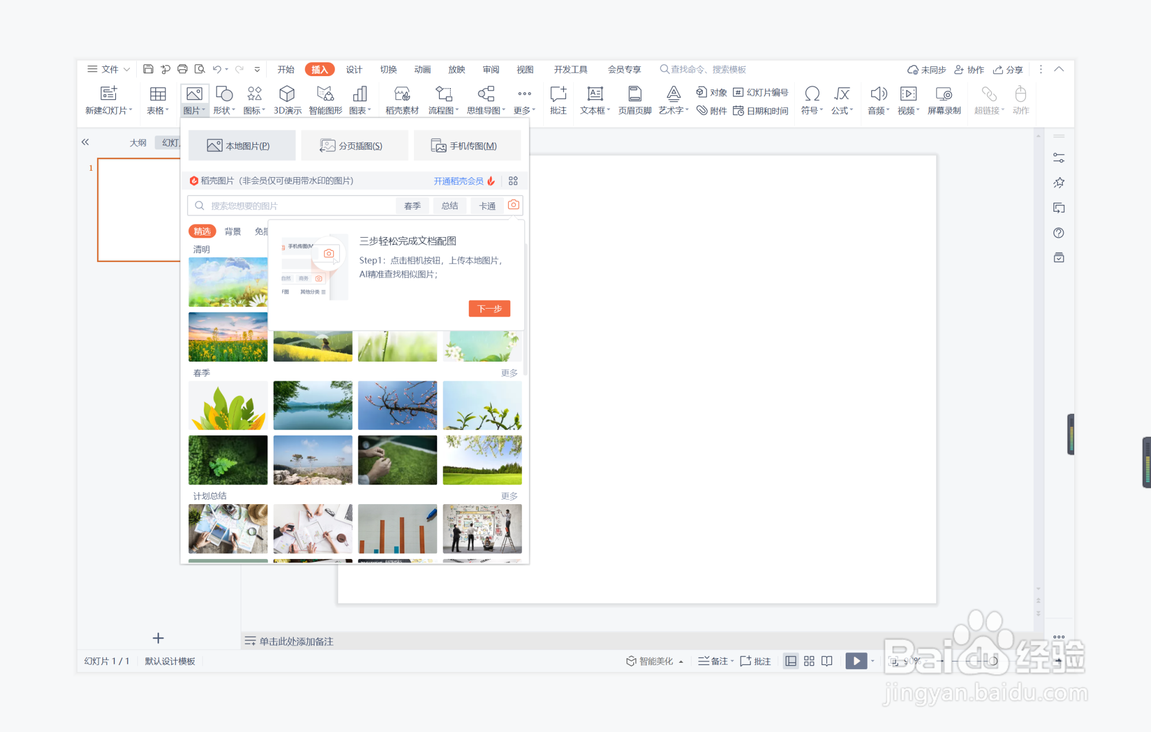
Task: Insert 日期和时间 date and time
Action: click(761, 111)
